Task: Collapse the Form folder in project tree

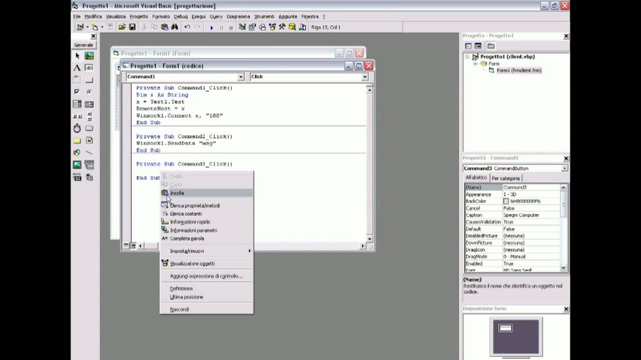Action: click(476, 63)
